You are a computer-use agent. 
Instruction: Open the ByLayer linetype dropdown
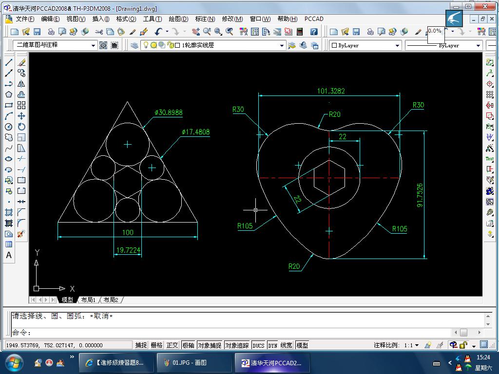pos(478,45)
